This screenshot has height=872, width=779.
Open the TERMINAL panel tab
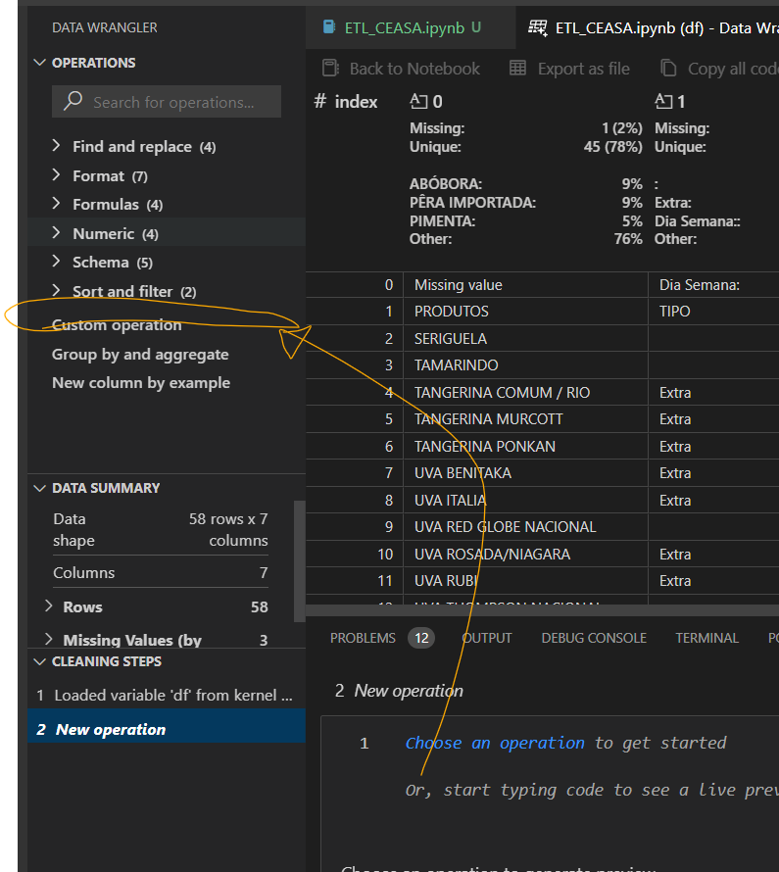point(706,637)
